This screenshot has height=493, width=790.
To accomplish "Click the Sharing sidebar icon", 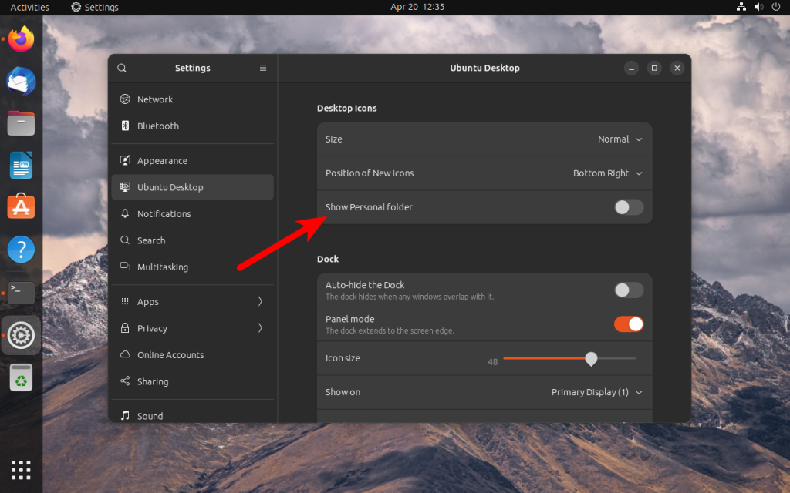I will point(125,381).
